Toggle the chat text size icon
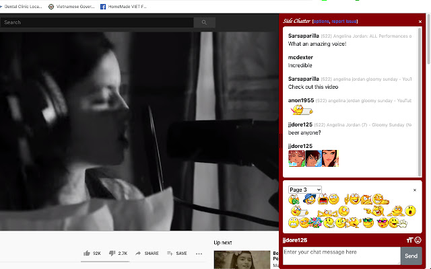The image size is (431, 269). pos(409,240)
